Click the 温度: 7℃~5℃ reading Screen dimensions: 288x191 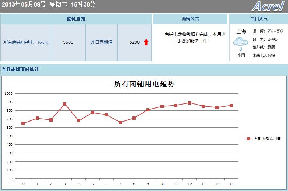[x=267, y=31]
